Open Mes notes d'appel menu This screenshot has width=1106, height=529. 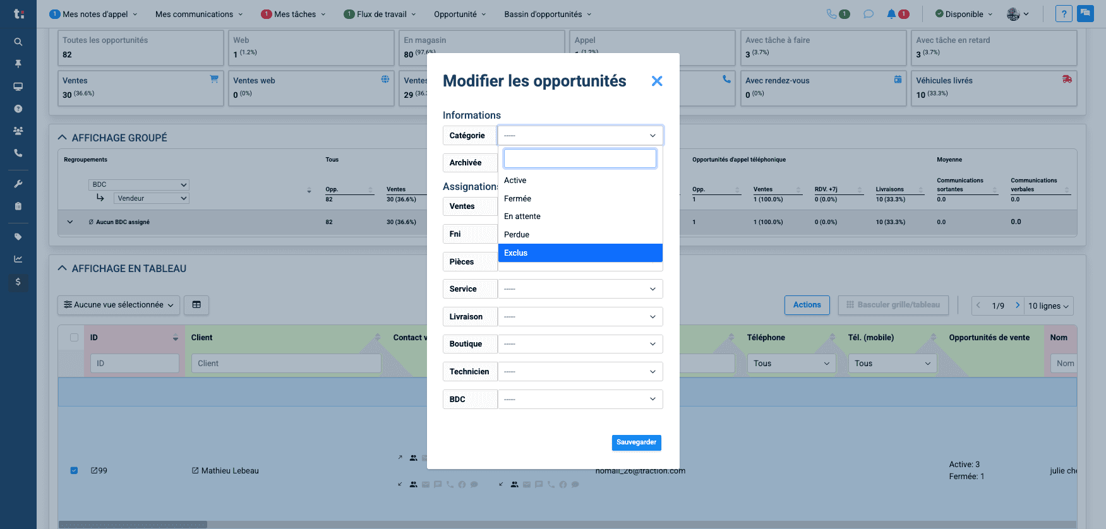pos(93,14)
